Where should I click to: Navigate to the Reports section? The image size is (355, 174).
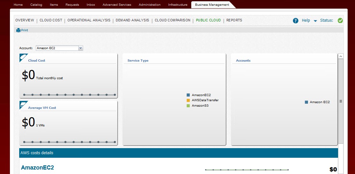pyautogui.click(x=234, y=20)
